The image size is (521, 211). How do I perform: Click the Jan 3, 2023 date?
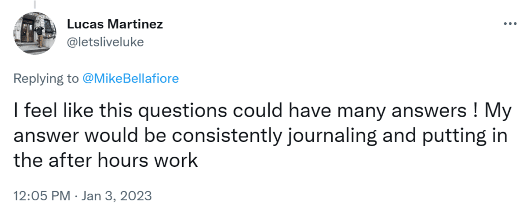(x=117, y=195)
